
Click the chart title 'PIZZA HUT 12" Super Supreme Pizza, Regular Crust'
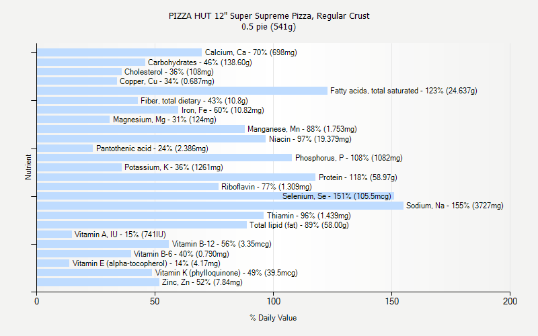tap(269, 15)
